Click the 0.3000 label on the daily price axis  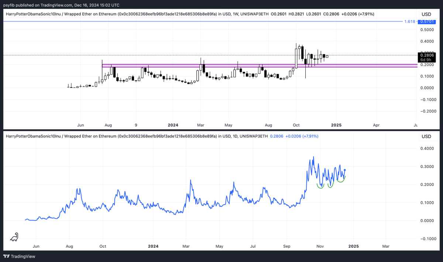pos(428,166)
